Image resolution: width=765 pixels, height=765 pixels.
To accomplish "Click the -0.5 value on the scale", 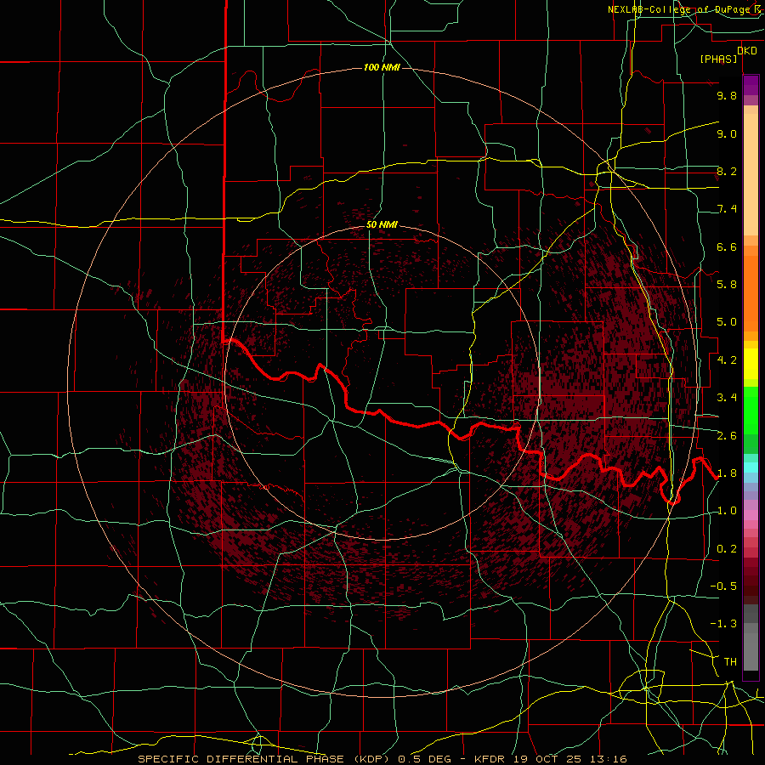I will pos(723,586).
